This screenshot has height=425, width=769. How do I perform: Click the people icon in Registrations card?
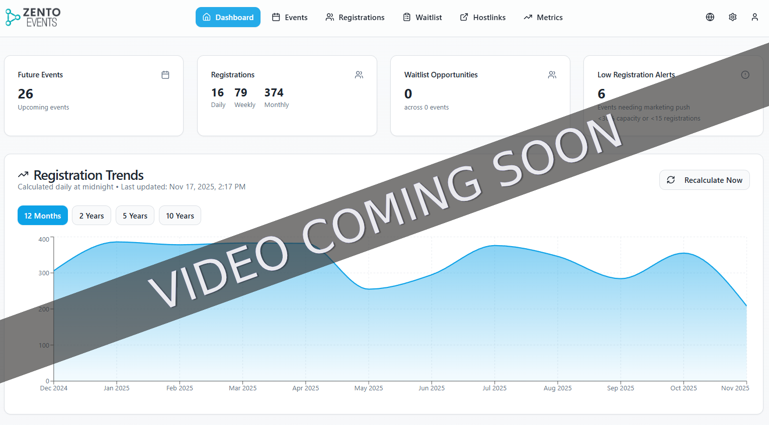point(359,75)
